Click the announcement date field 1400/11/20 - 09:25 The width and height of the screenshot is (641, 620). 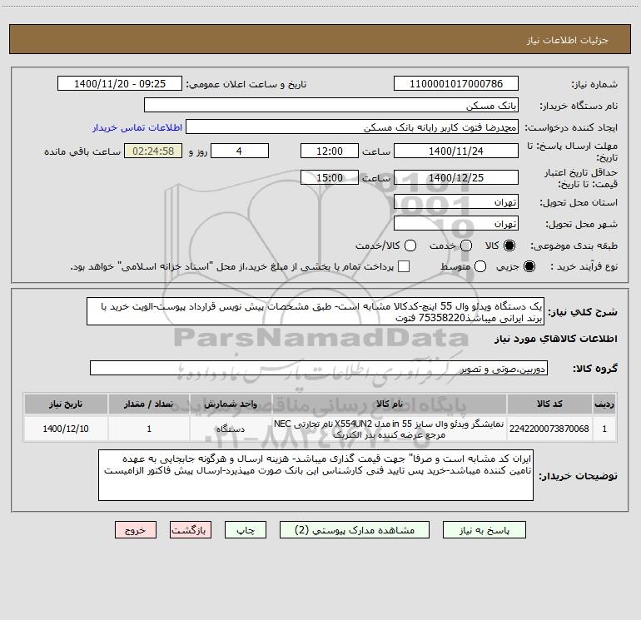120,84
